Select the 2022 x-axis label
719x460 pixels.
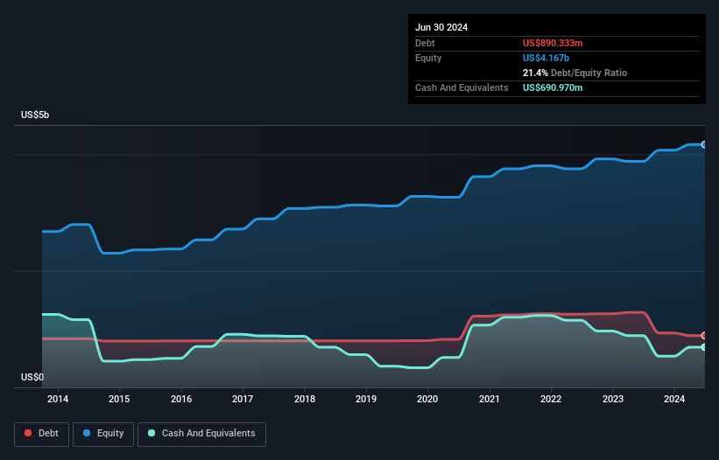(x=551, y=399)
